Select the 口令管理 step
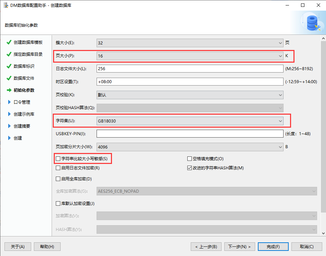326x256 pixels. tap(22, 102)
